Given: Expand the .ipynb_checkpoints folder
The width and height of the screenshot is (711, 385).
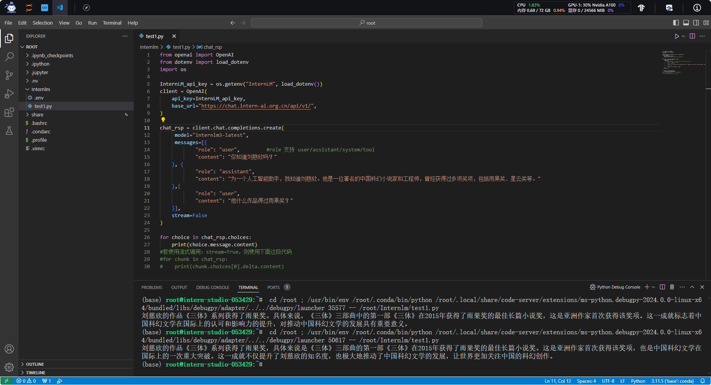Looking at the screenshot, I should 28,55.
